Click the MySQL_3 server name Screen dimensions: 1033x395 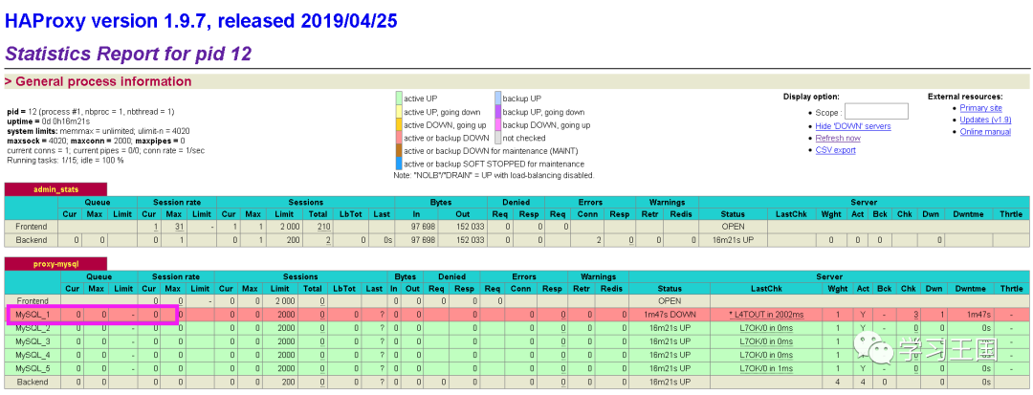click(x=33, y=341)
